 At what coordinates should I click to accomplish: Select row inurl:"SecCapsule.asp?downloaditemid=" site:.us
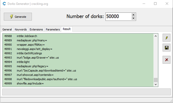pyautogui.click(x=78, y=70)
